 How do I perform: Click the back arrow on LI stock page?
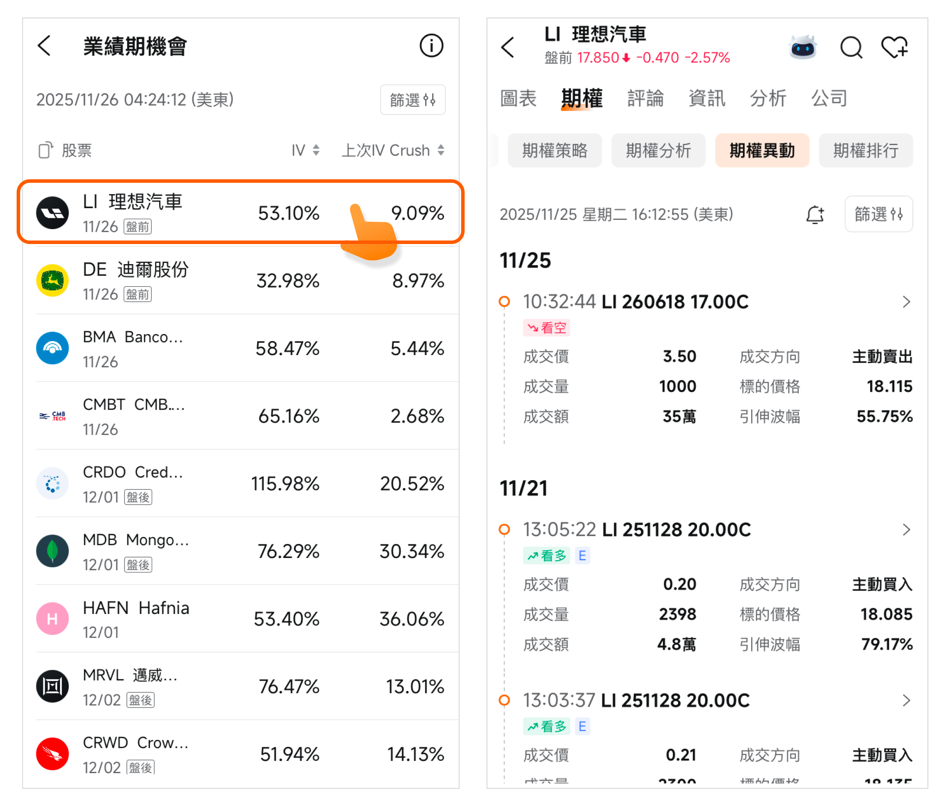point(507,47)
